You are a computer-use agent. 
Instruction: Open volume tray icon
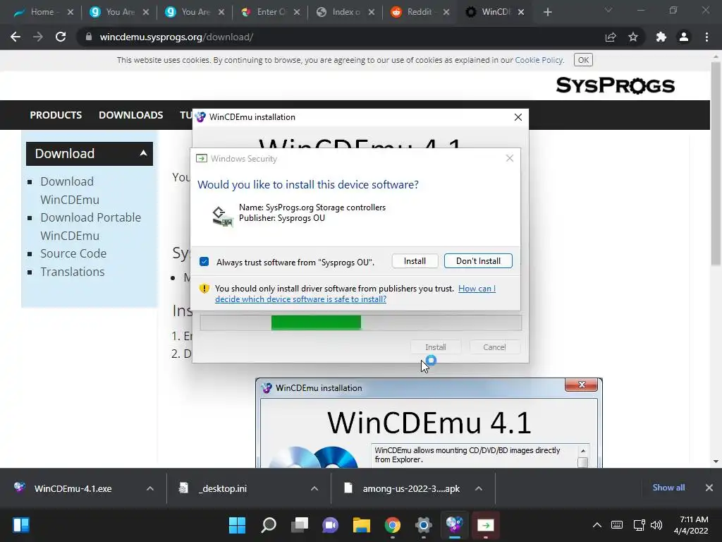pos(656,525)
